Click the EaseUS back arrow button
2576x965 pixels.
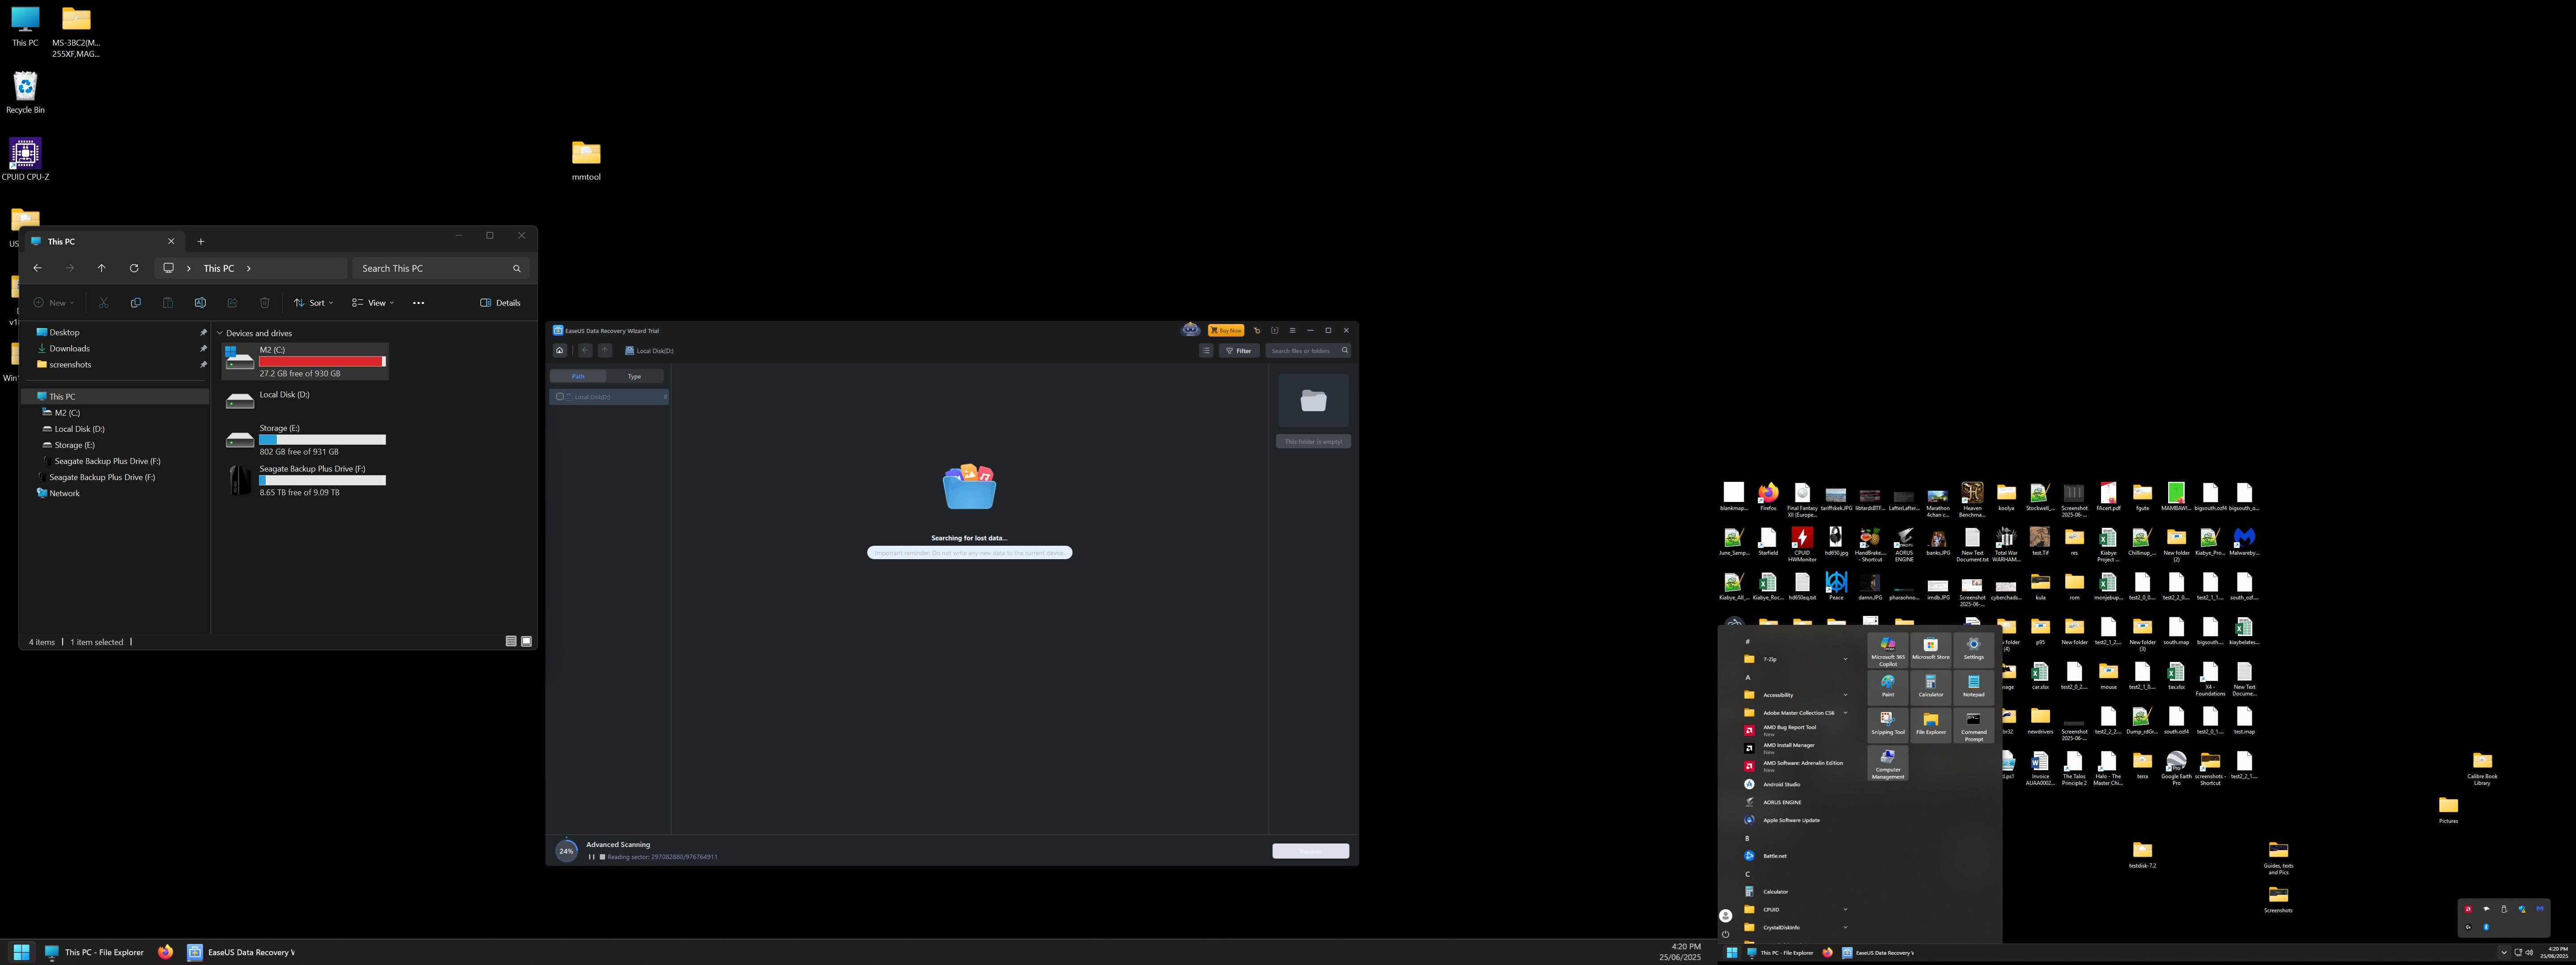pos(585,350)
